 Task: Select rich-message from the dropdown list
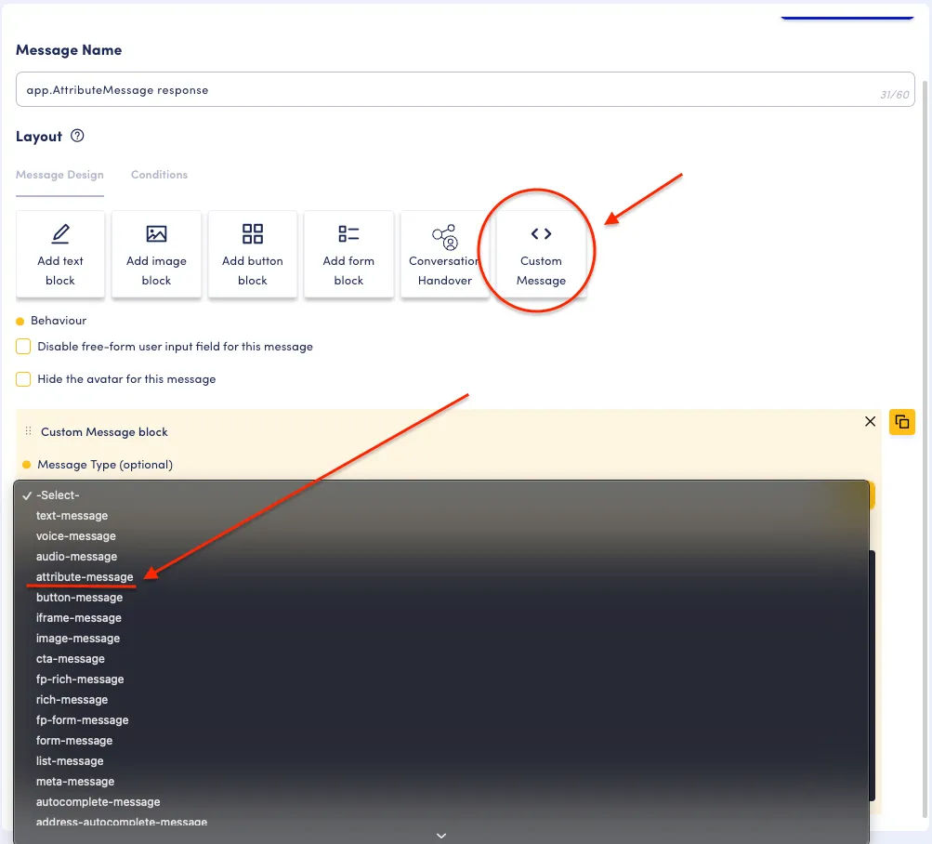tap(441, 700)
